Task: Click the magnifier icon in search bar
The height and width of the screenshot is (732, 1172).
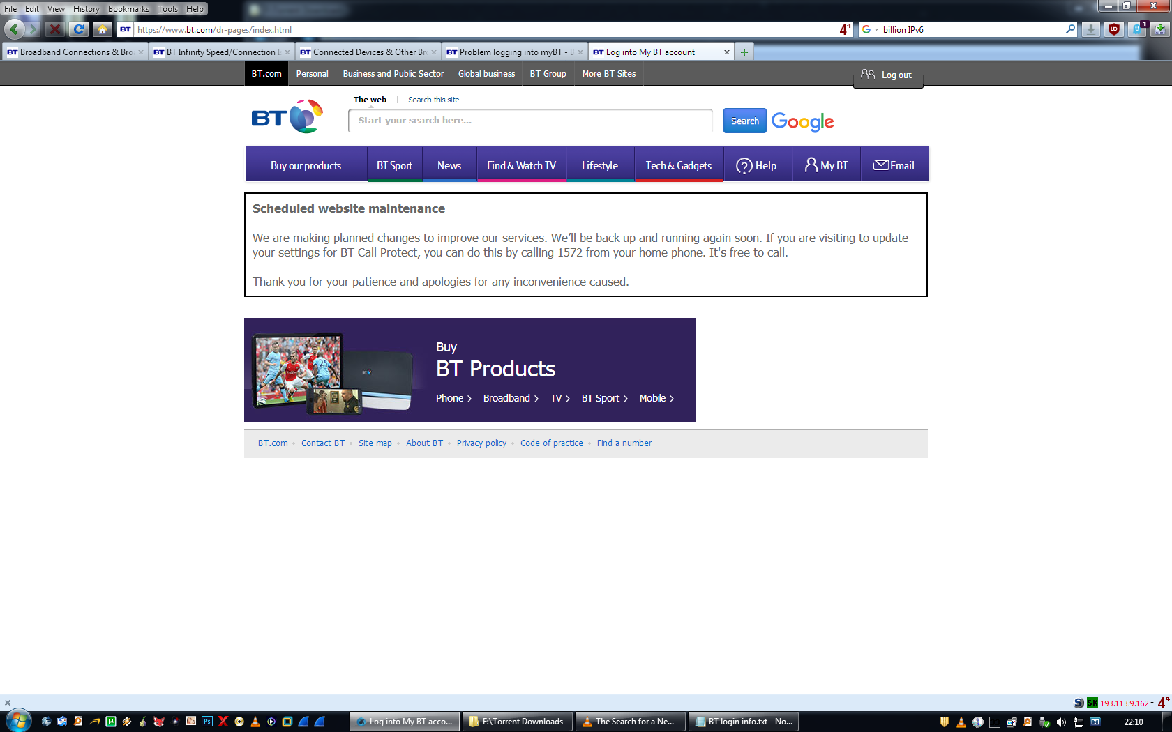Action: click(1070, 29)
